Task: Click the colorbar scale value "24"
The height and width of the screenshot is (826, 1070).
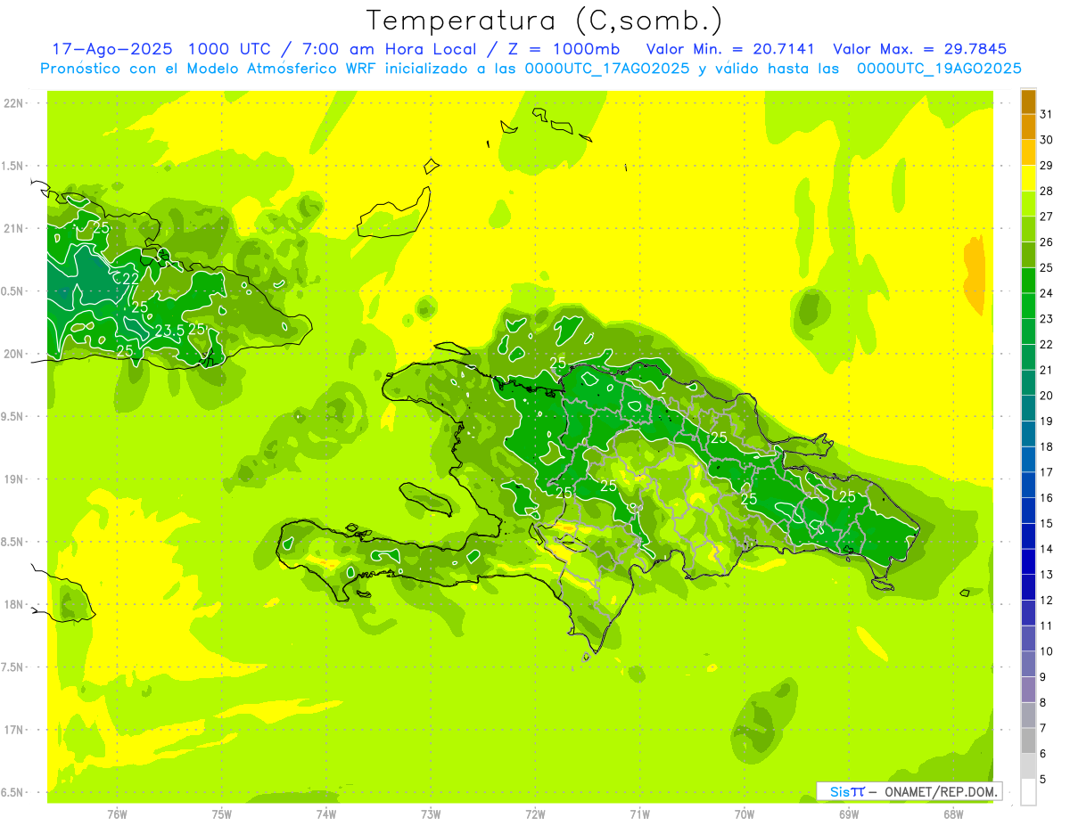Action: coord(1046,293)
